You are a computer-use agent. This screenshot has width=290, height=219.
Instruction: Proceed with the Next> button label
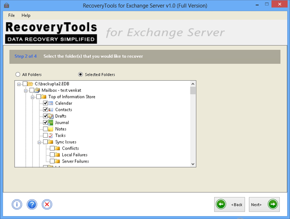[x=256, y=204]
